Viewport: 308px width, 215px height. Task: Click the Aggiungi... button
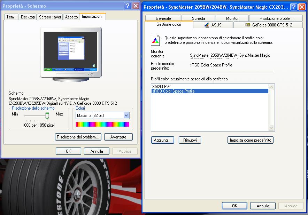(x=163, y=140)
